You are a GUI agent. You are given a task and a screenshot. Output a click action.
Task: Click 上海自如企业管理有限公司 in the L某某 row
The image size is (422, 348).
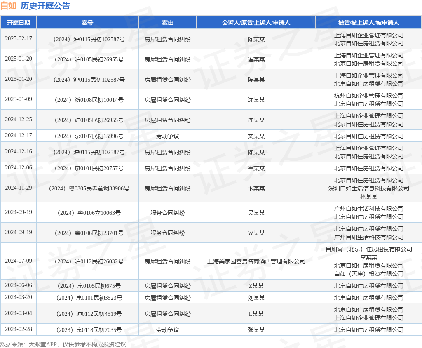pos(369,318)
